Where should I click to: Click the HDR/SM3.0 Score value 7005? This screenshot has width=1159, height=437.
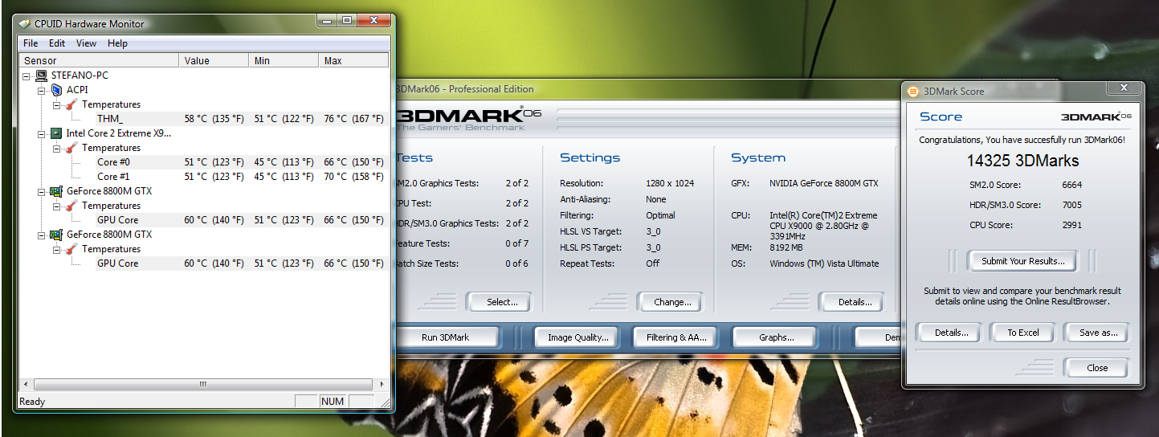(x=1071, y=205)
